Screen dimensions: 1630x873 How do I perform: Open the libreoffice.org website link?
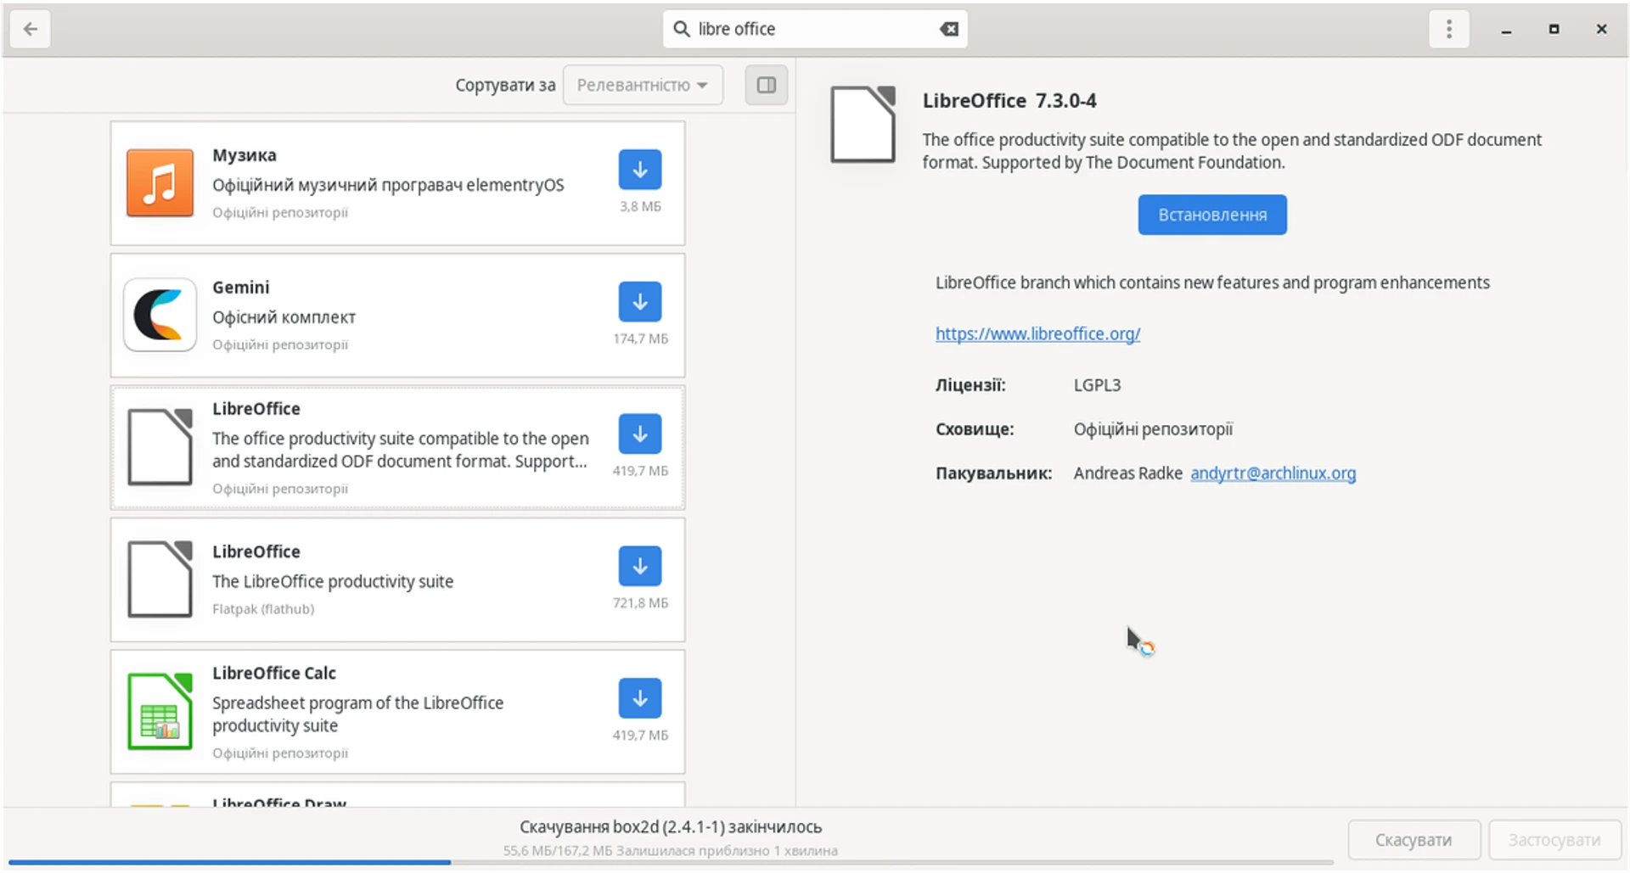(x=1037, y=334)
